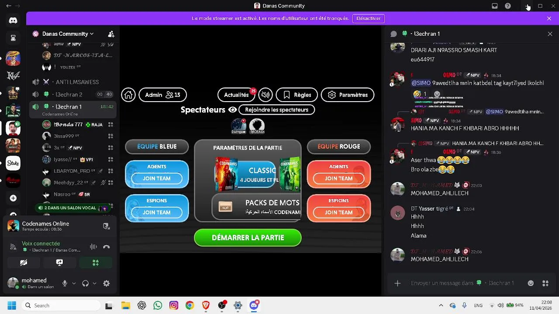559x314 pixels.
Task: Pop out Codenames Online activity icon
Action: 106,226
